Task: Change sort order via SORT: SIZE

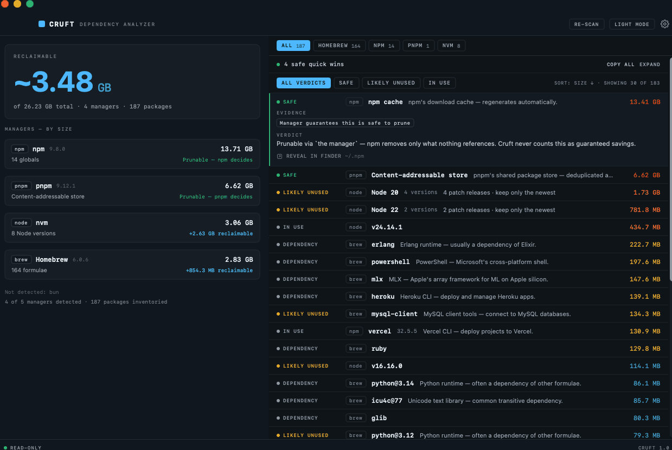Action: pos(574,83)
